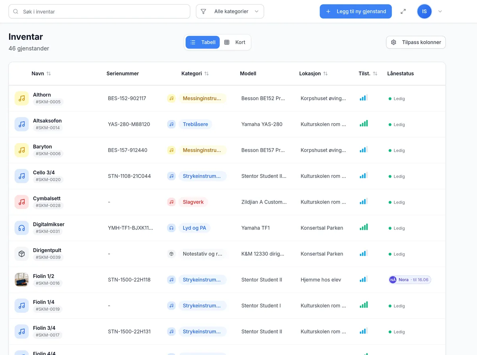Switch to Tabell view

click(x=203, y=42)
